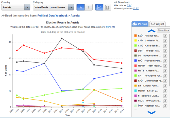The image size is (170, 118).
Task: Toggle DBP - The Best Par... party
Action: pyautogui.click(x=149, y=51)
